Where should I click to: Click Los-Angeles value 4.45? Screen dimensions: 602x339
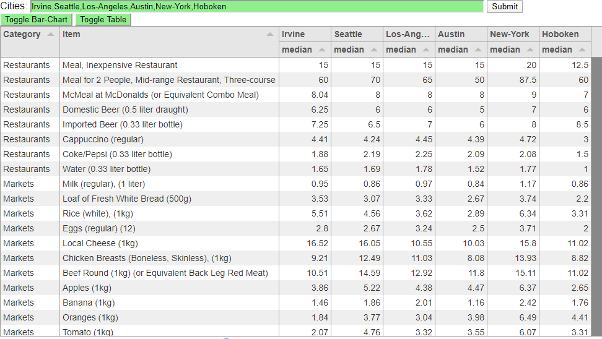424,139
